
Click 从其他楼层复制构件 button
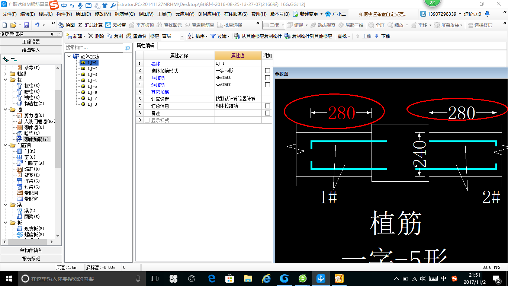click(x=258, y=36)
